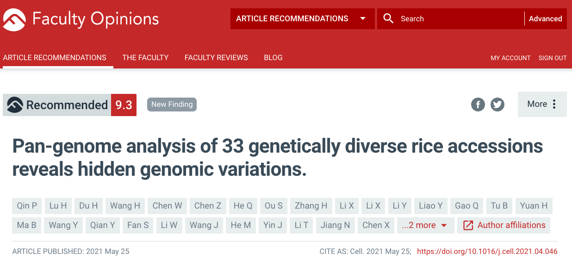
Task: Click the Author affiliations external-link icon
Action: (x=468, y=225)
